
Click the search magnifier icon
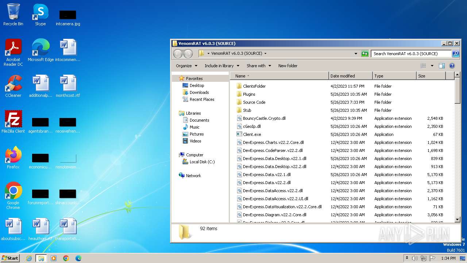click(455, 54)
